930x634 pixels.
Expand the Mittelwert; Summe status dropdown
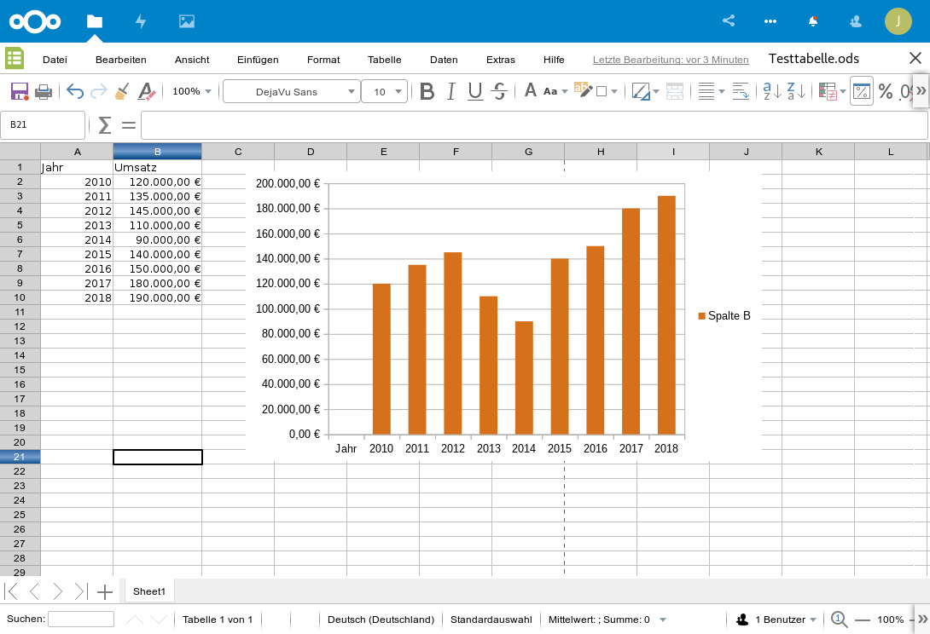(663, 620)
